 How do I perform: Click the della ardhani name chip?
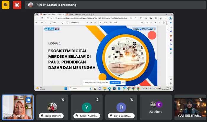pyautogui.click(x=51, y=116)
